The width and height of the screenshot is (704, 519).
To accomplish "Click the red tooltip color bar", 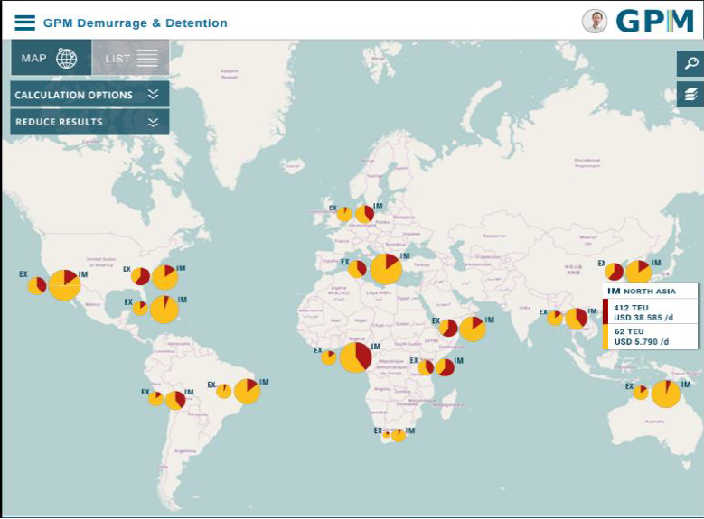I will point(605,311).
